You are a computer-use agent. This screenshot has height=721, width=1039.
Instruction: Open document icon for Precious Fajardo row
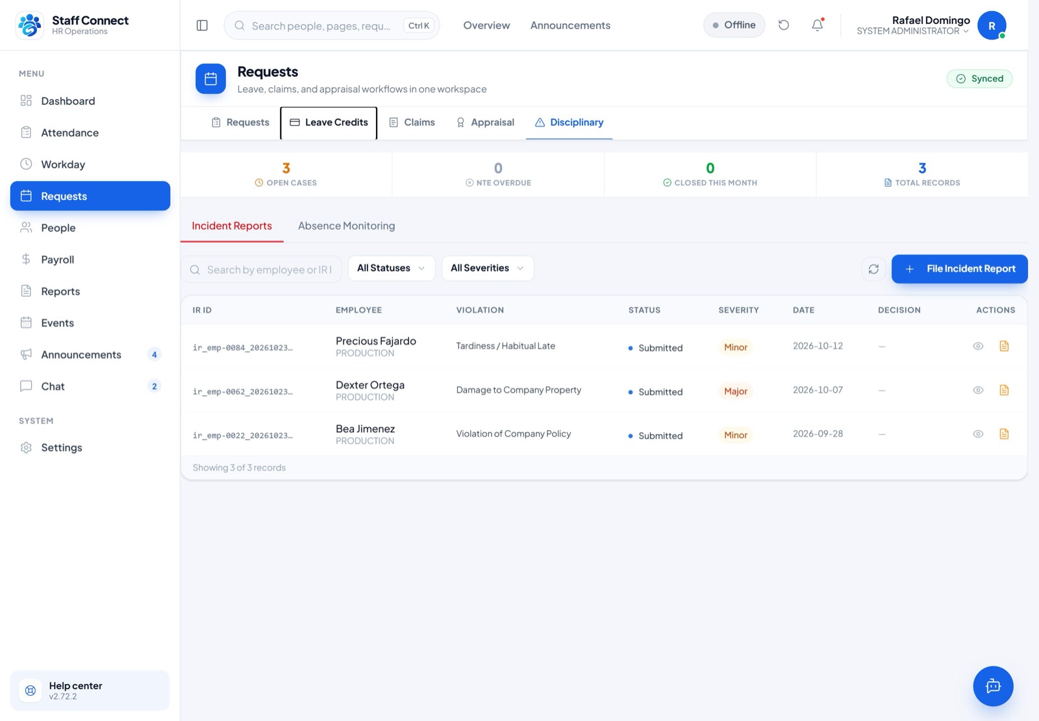[x=1004, y=346]
